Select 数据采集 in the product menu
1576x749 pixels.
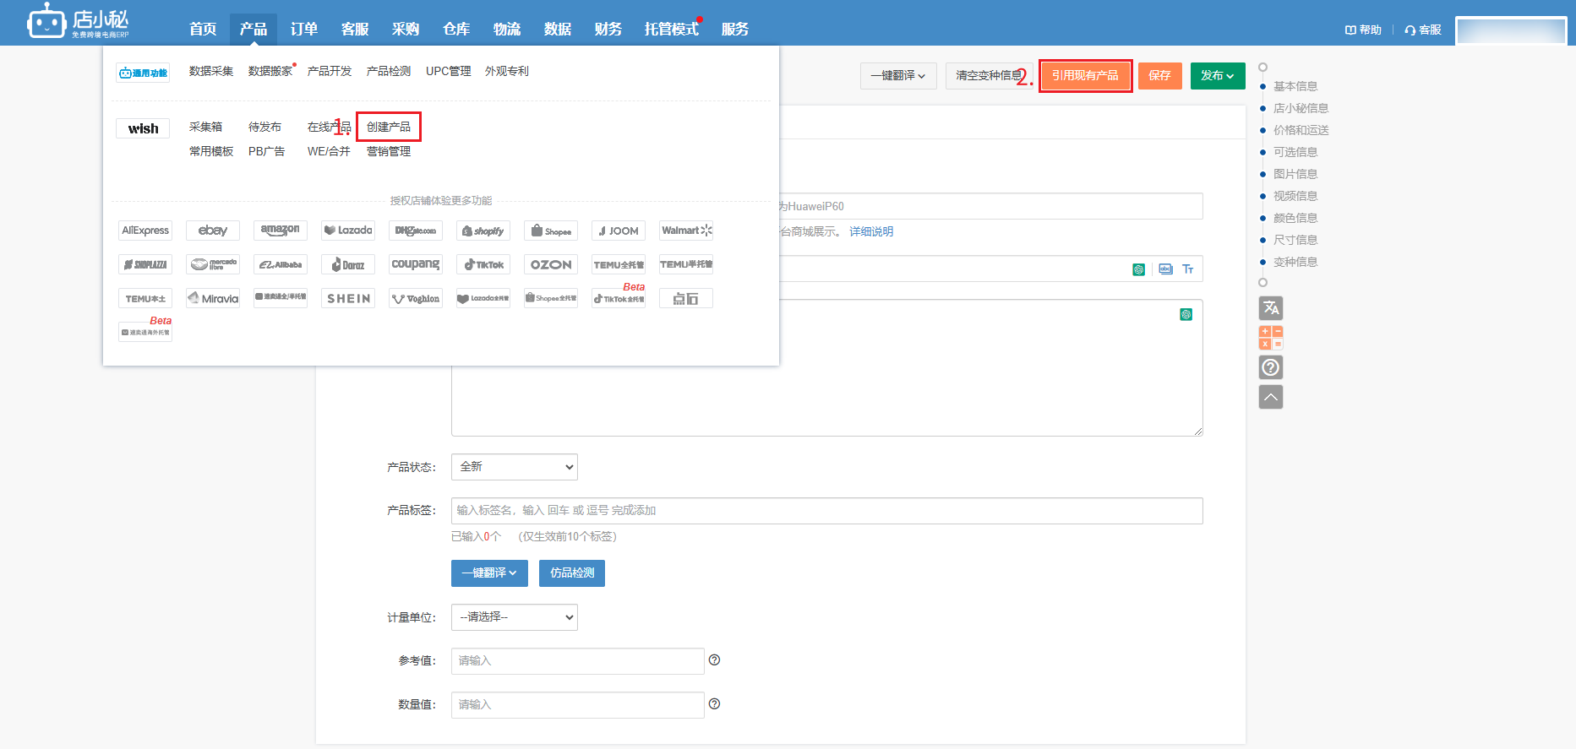coord(211,71)
